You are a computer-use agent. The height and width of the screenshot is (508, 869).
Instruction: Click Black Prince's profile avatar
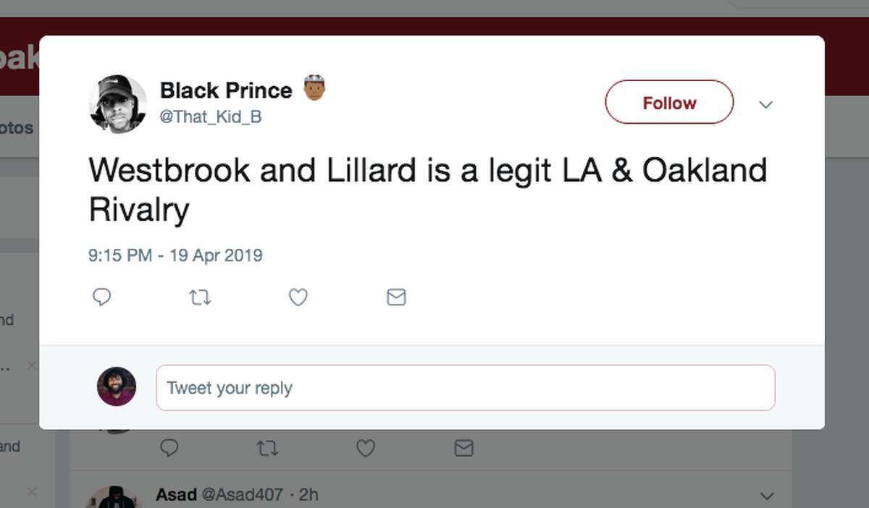[117, 103]
